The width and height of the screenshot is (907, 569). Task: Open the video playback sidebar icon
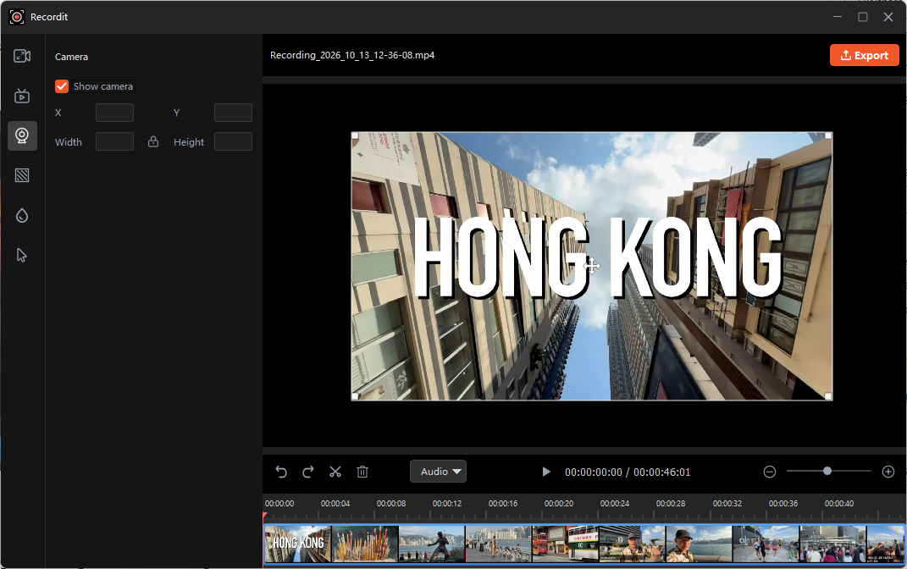pyautogui.click(x=22, y=96)
